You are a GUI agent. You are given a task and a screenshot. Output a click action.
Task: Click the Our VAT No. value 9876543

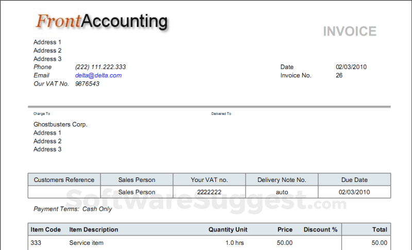tap(87, 84)
